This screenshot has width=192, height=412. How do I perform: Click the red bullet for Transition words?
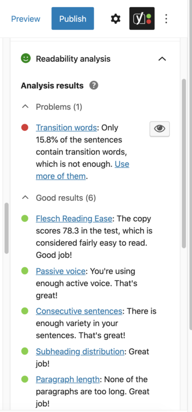(x=25, y=128)
